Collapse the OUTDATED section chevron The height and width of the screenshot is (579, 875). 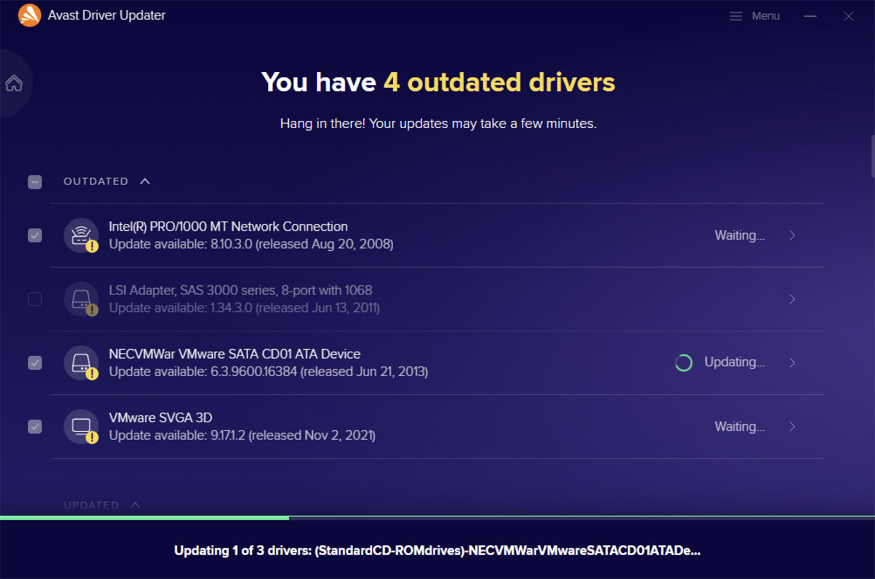pos(145,181)
